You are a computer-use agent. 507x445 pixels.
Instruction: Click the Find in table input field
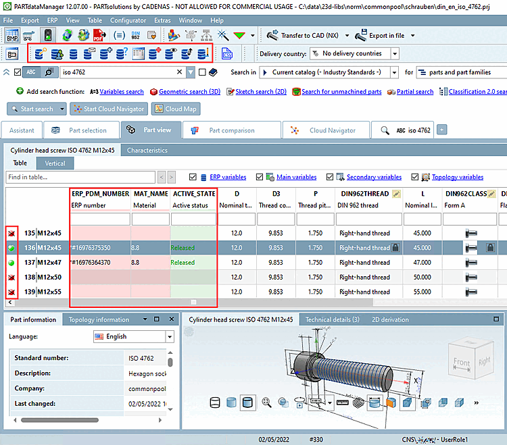click(80, 177)
